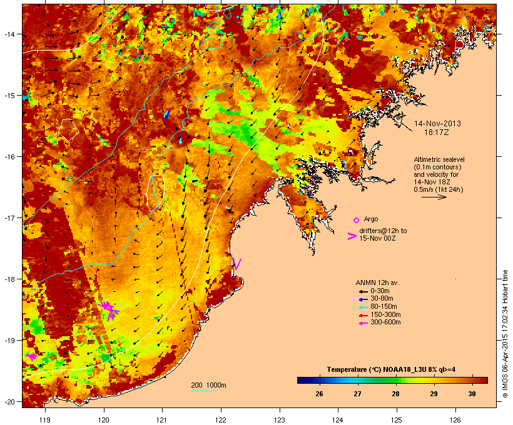
Task: Click the '150-300m' depth label
Action: pyautogui.click(x=385, y=314)
